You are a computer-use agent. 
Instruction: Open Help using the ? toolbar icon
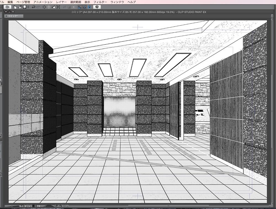click(97, 7)
